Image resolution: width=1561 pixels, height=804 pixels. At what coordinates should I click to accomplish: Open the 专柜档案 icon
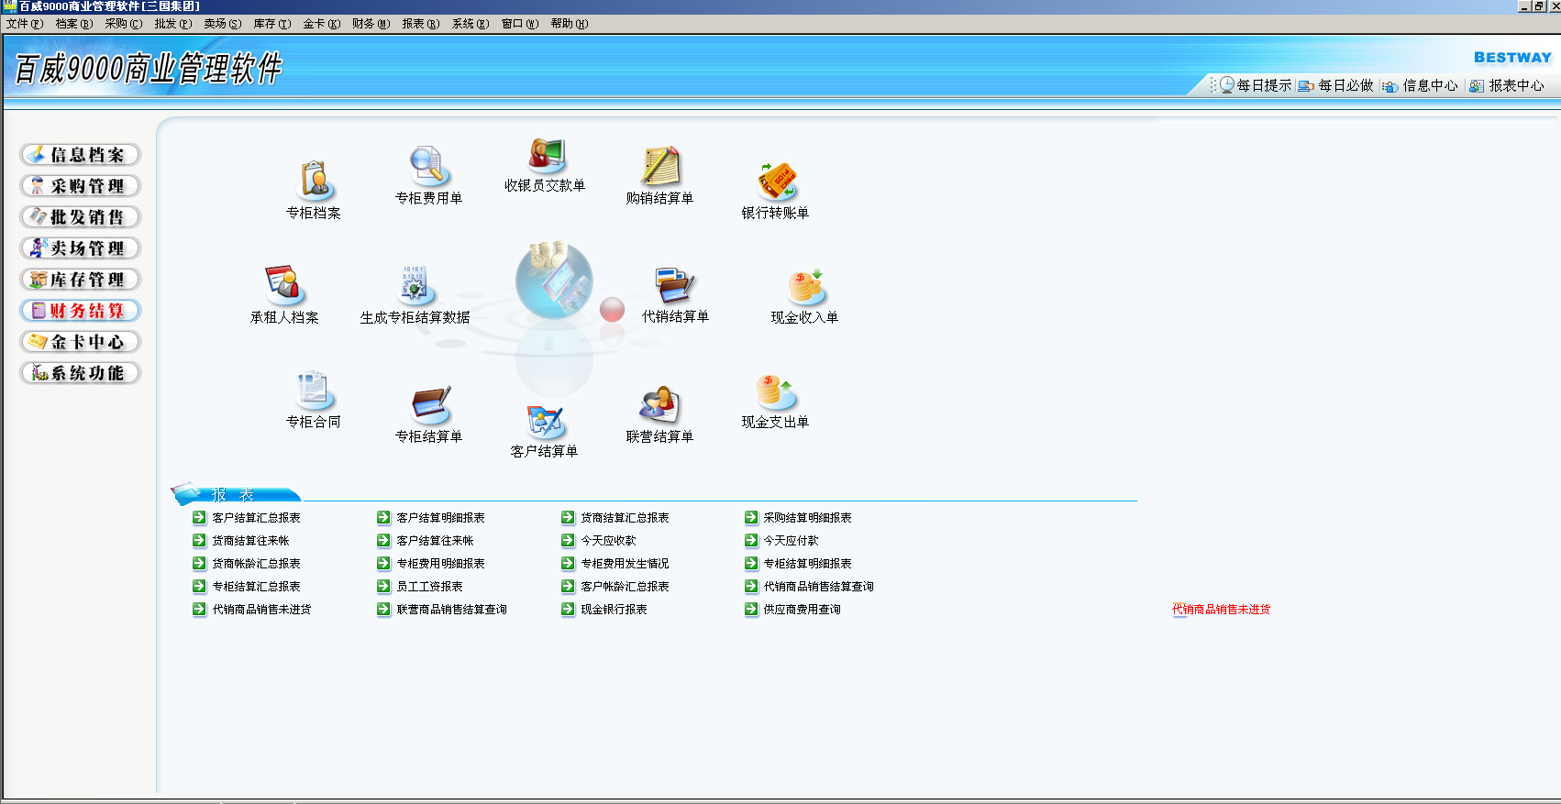[315, 181]
